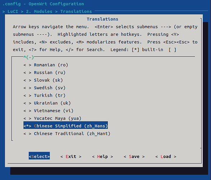Open Help from the bottom buttons
This screenshot has height=180, width=211.
click(x=102, y=157)
